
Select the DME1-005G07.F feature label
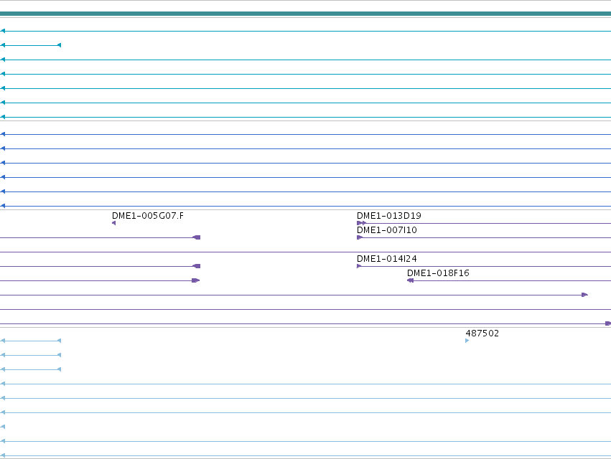[148, 216]
